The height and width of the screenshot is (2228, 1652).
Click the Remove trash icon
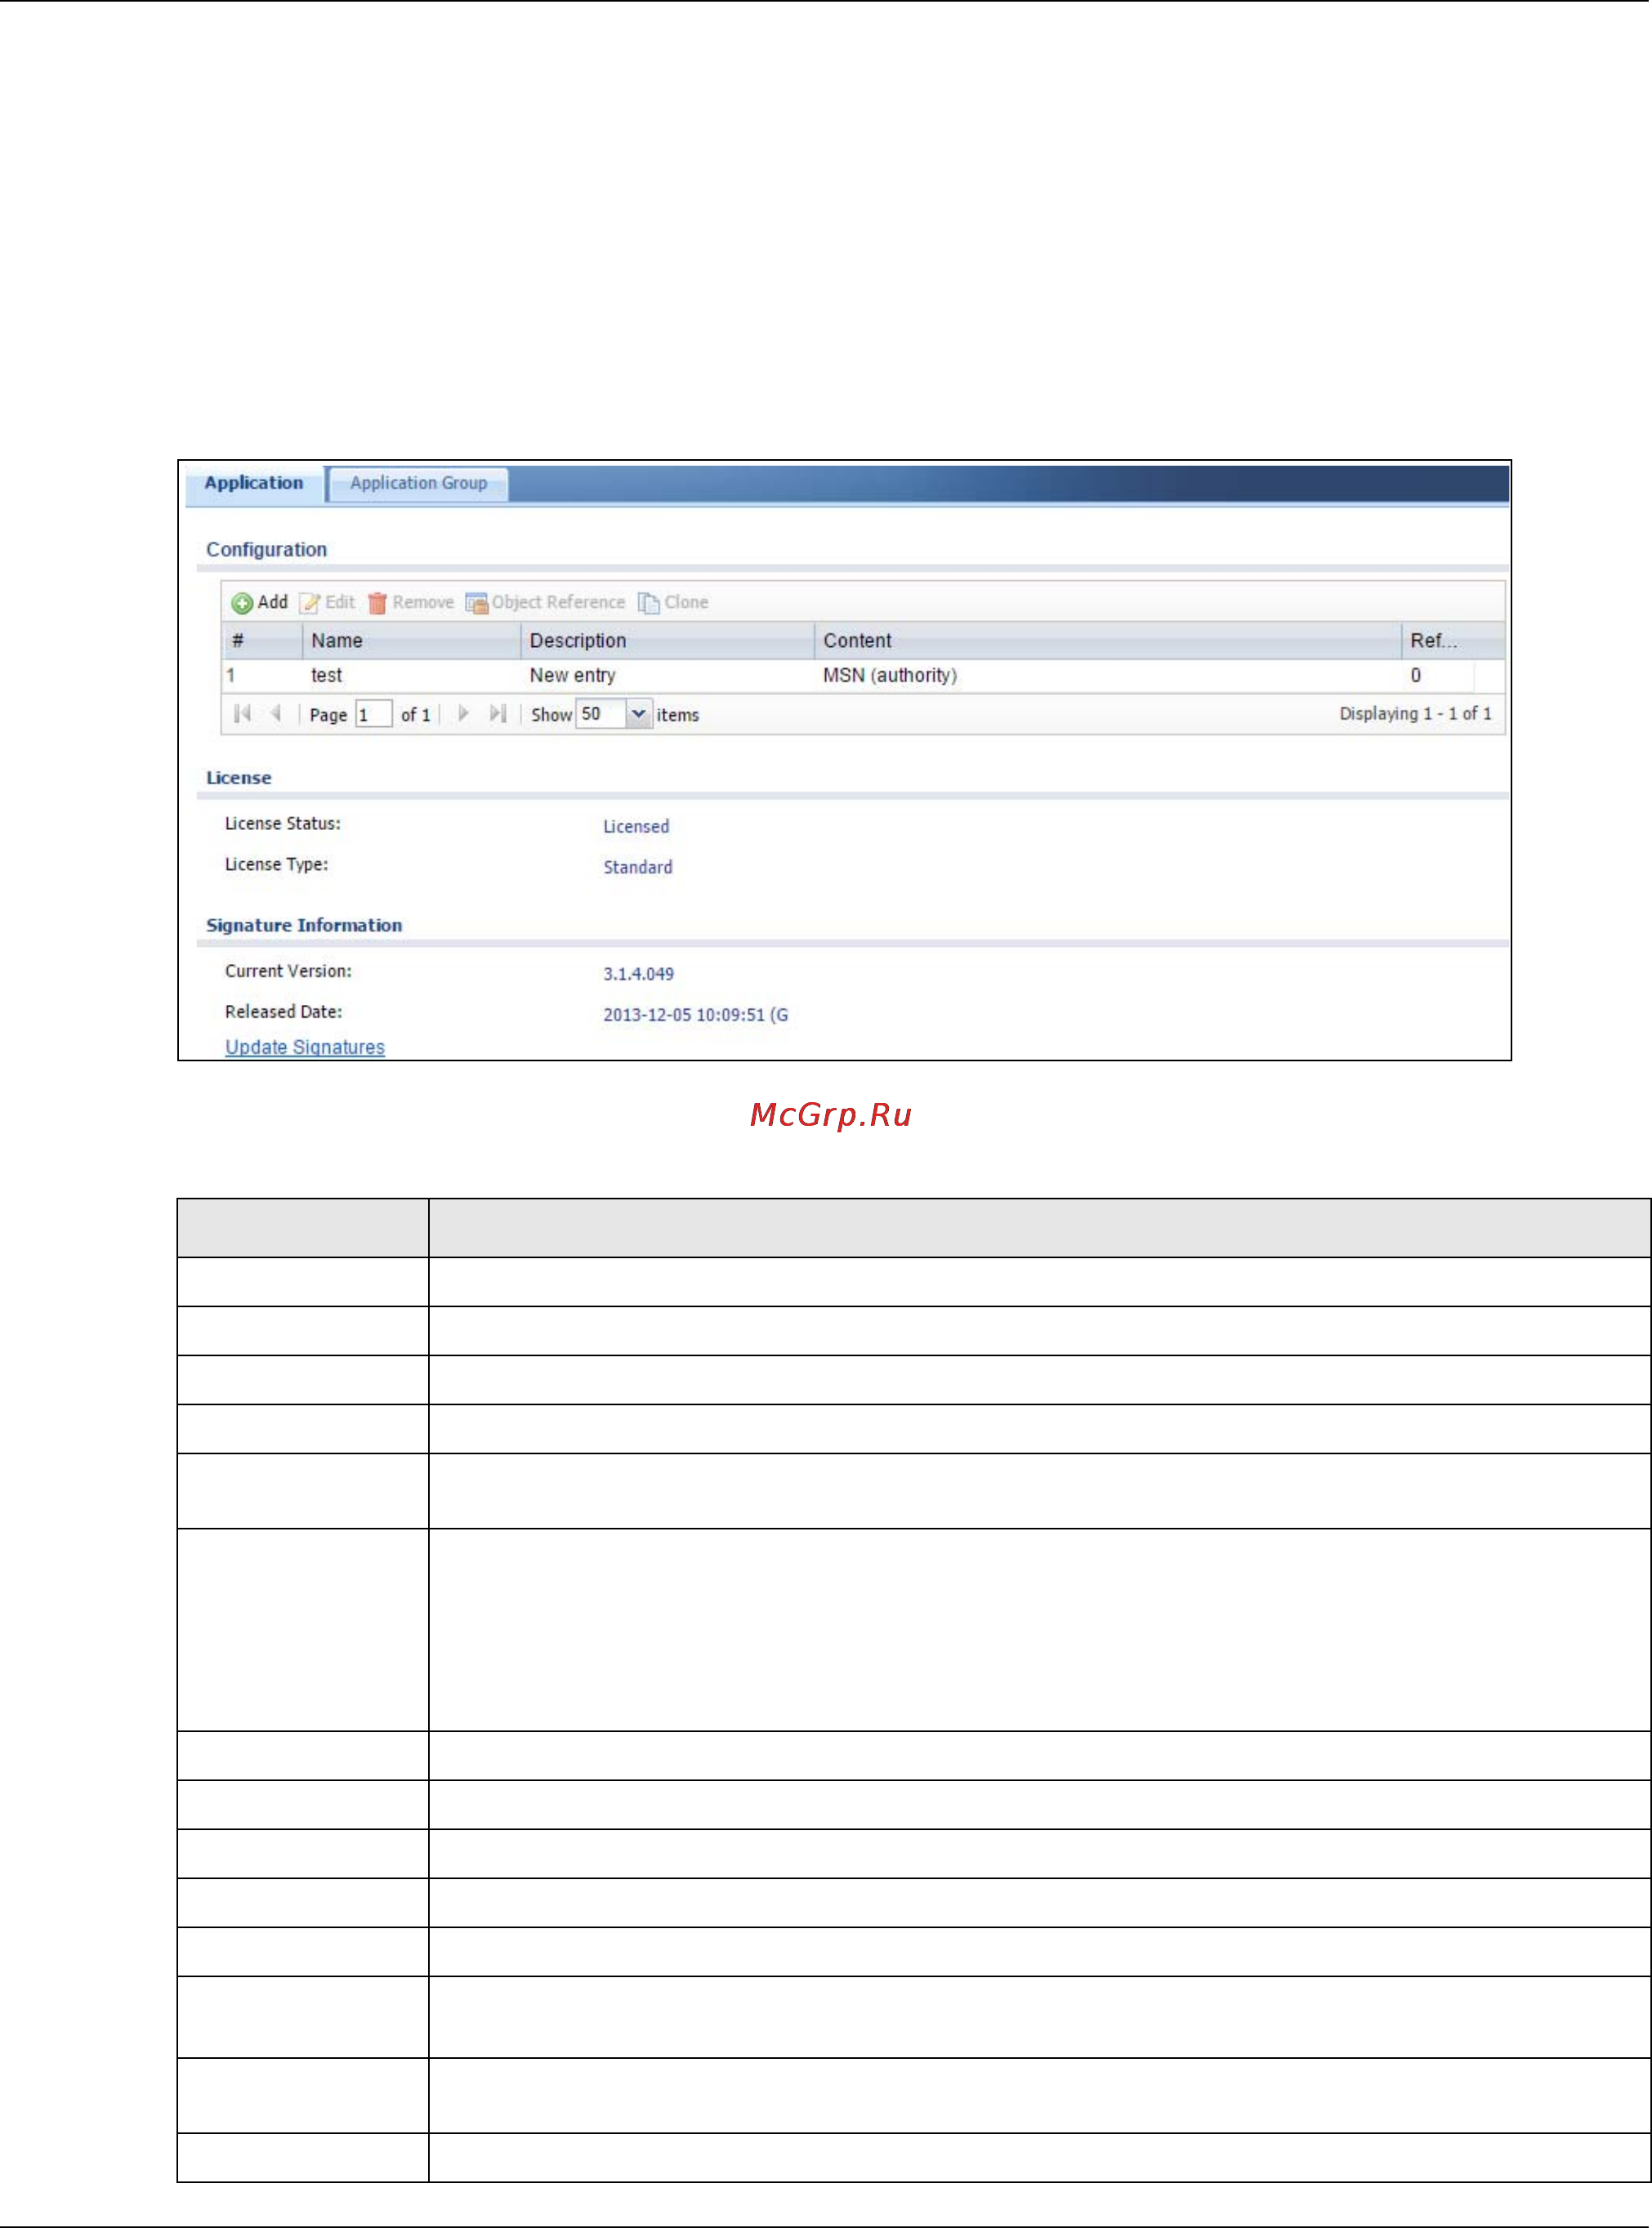376,603
